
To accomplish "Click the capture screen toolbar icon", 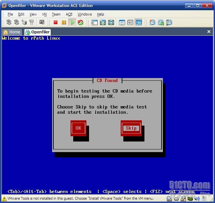I will point(42,22).
